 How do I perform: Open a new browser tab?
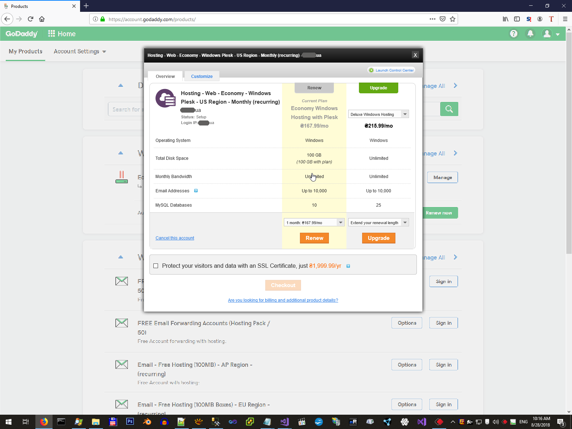click(x=86, y=6)
